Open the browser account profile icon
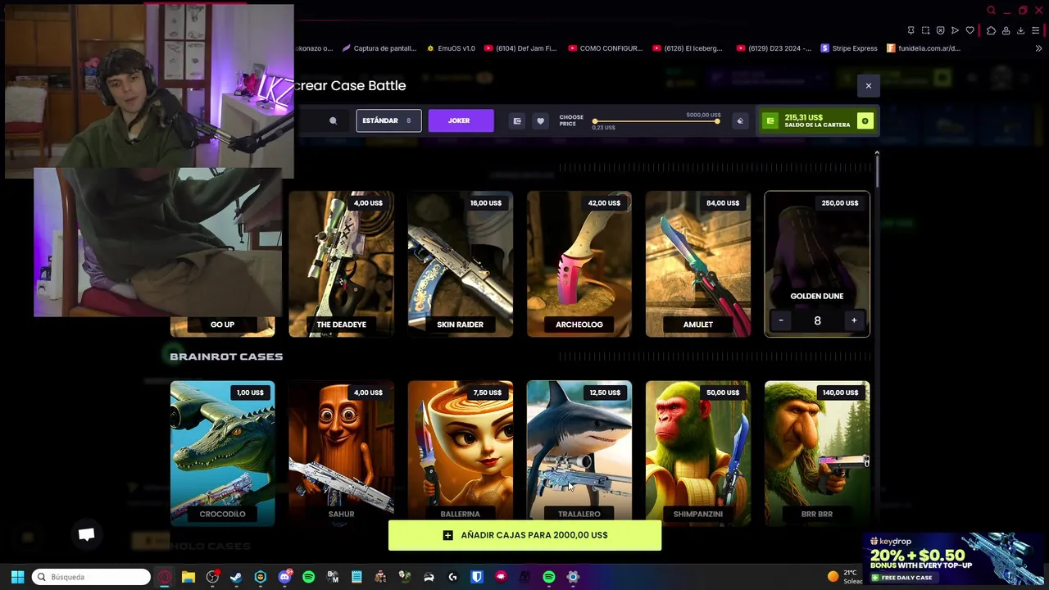This screenshot has height=590, width=1049. (x=1006, y=30)
